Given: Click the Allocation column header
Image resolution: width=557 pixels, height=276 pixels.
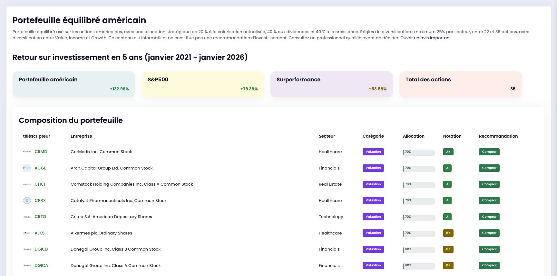Looking at the screenshot, I should pyautogui.click(x=414, y=136).
